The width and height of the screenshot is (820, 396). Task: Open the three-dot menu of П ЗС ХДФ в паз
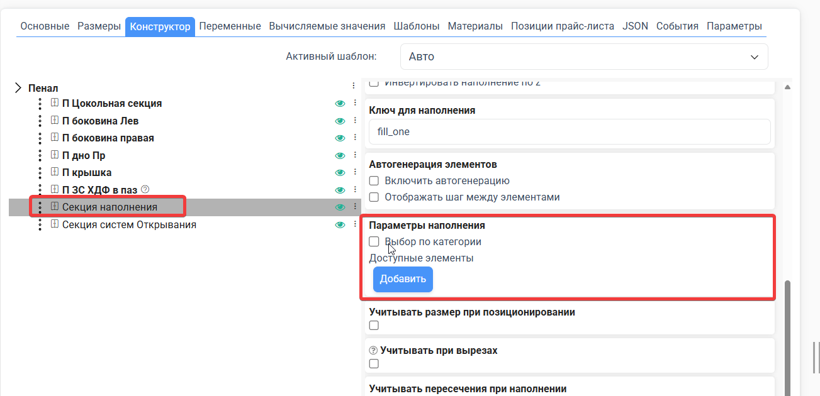355,190
